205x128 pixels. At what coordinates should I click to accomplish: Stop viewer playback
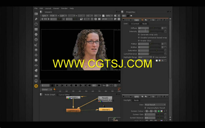[x=76, y=86]
